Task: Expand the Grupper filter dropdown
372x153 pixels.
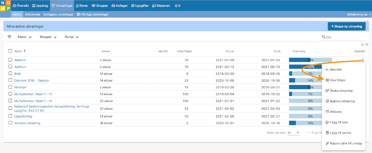Action: pyautogui.click(x=48, y=37)
